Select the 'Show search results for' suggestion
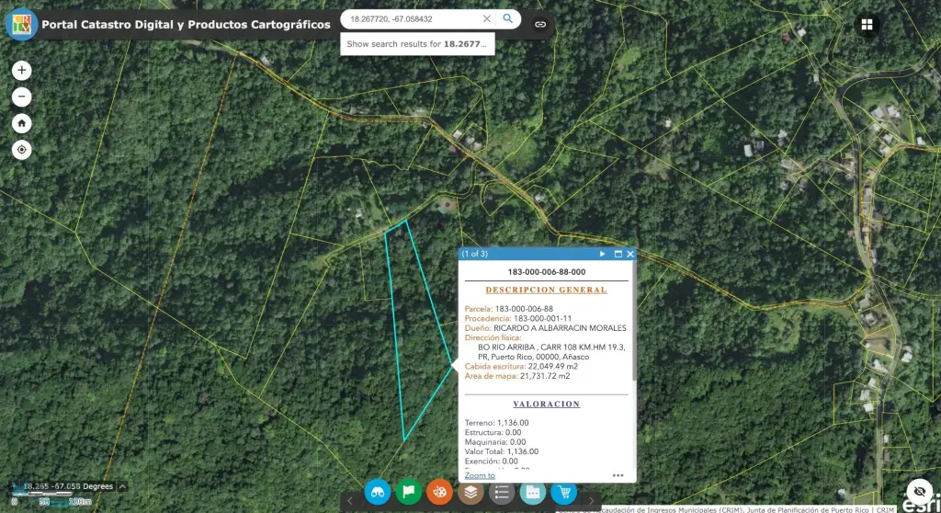 pyautogui.click(x=417, y=43)
